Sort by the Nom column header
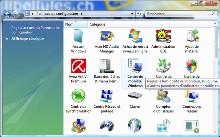The image size is (220, 137). click(76, 24)
